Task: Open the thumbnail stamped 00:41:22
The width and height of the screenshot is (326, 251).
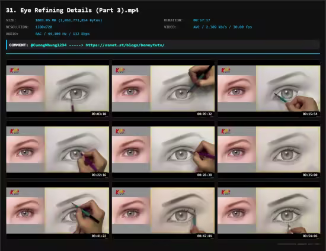Action: tap(57, 211)
